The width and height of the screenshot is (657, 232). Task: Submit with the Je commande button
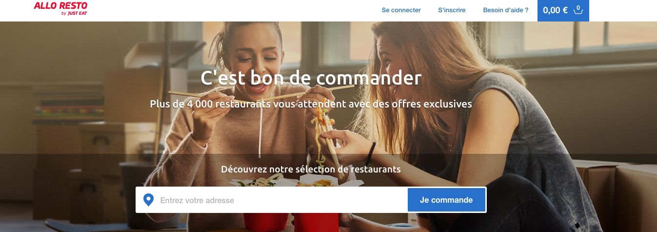[446, 200]
